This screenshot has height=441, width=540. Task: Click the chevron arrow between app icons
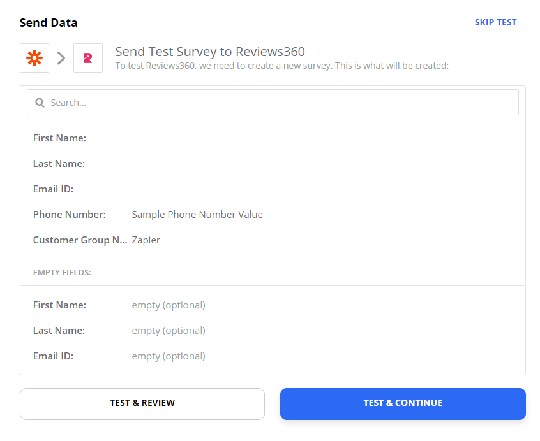pyautogui.click(x=61, y=58)
